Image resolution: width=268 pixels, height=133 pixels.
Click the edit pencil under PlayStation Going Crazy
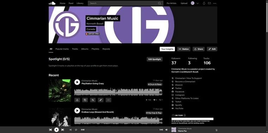click(100, 100)
